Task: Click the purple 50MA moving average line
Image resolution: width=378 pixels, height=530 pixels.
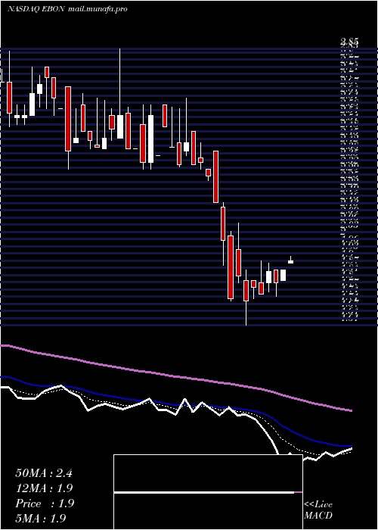Action: [x=175, y=376]
